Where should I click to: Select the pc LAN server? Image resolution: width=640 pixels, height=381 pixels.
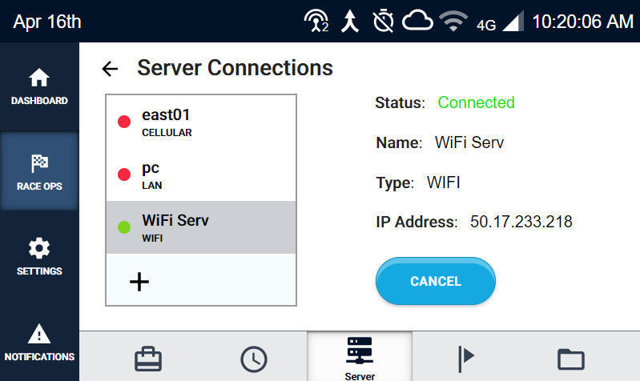click(x=201, y=174)
